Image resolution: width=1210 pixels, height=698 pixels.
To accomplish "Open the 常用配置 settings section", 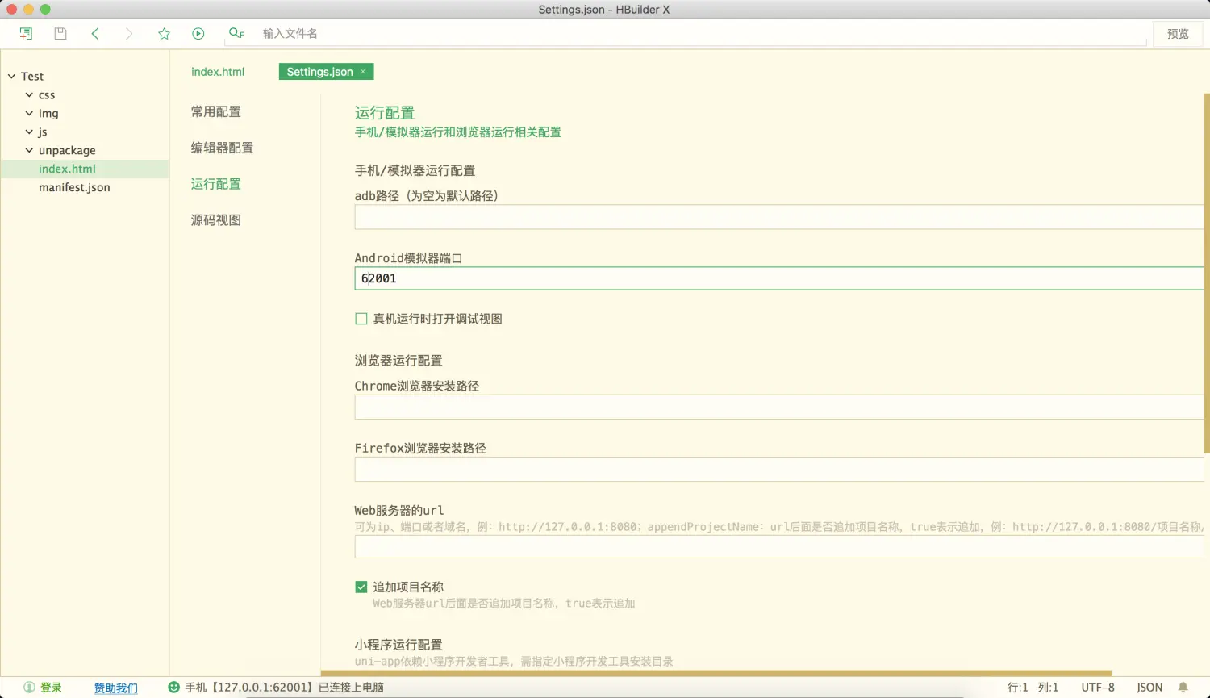I will (215, 111).
